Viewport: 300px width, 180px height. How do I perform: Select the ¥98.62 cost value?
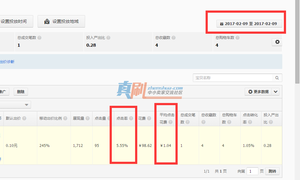pyautogui.click(x=145, y=146)
